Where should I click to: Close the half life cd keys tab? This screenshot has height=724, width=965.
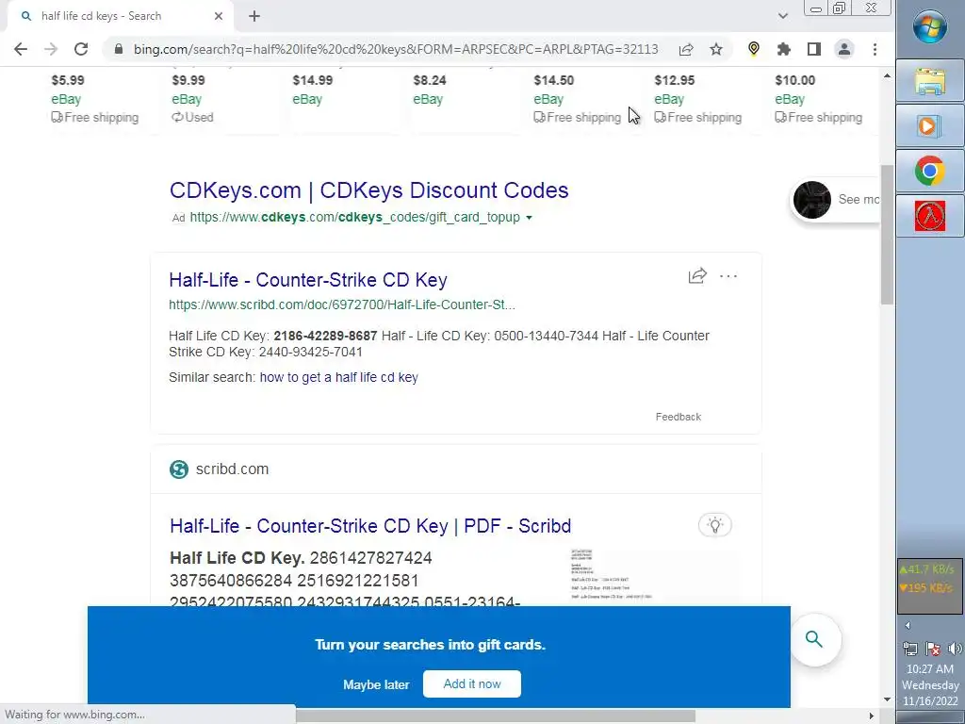[219, 16]
